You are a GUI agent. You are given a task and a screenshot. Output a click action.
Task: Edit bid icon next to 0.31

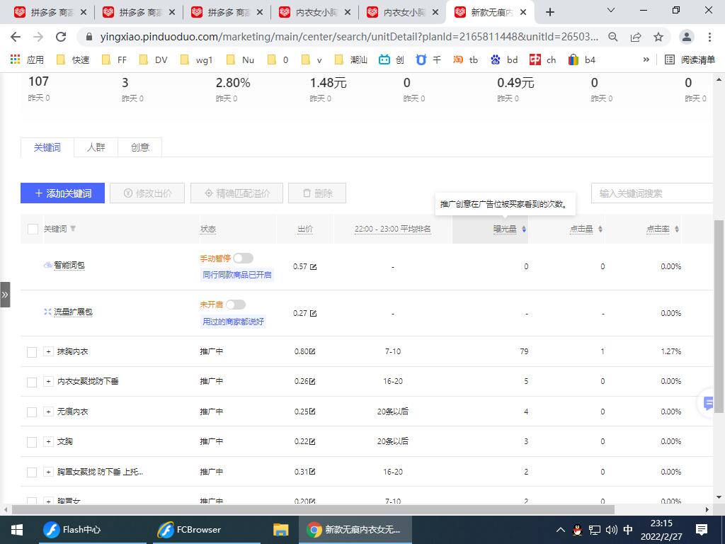[x=312, y=472]
